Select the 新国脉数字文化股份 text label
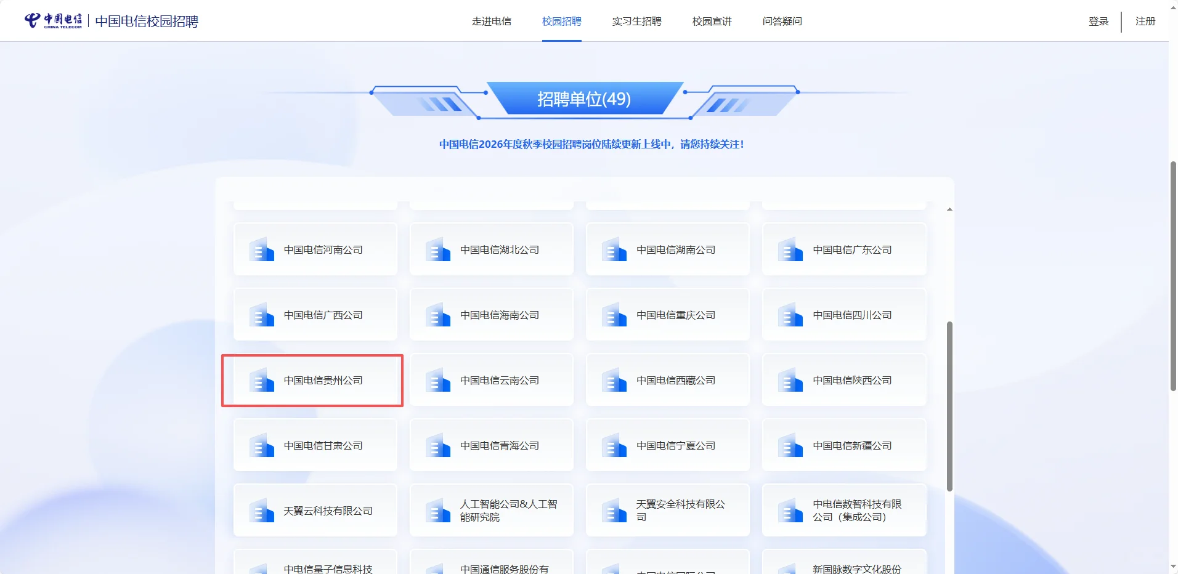This screenshot has height=574, width=1178. coord(857,569)
